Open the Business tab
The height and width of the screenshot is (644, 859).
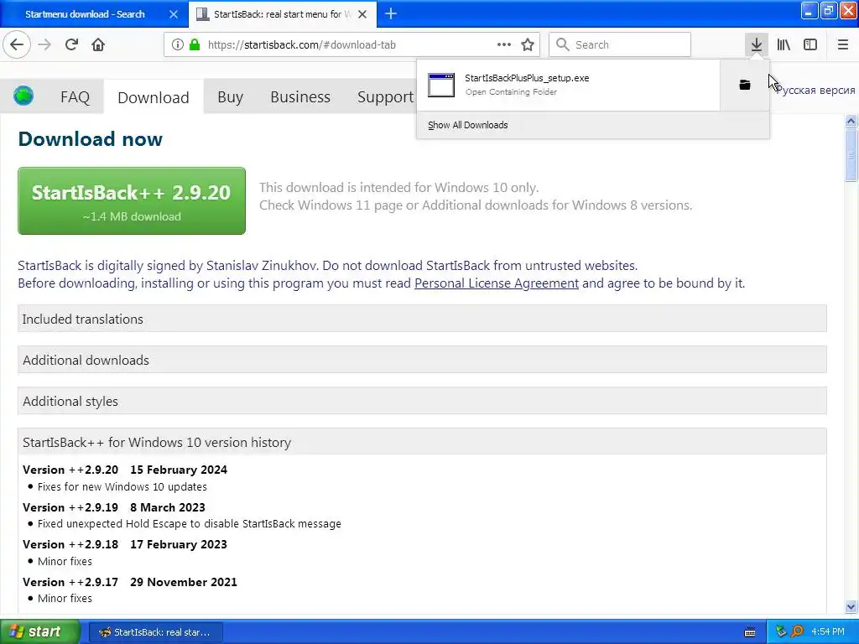300,97
